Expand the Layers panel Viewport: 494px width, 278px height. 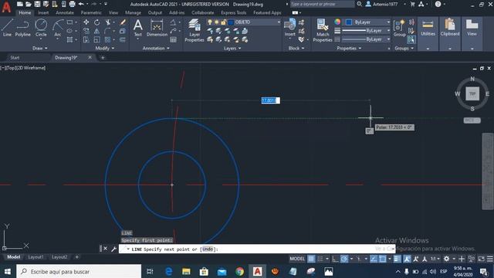click(232, 48)
